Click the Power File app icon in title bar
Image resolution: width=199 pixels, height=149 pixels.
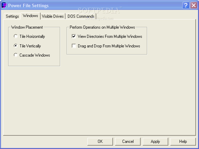pos(4,5)
